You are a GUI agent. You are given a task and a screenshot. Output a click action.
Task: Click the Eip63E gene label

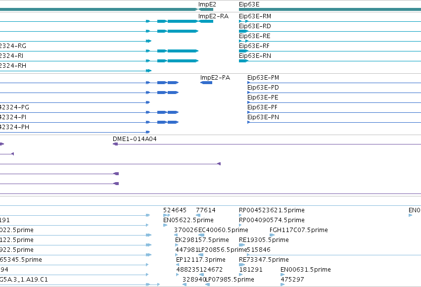tap(249, 4)
